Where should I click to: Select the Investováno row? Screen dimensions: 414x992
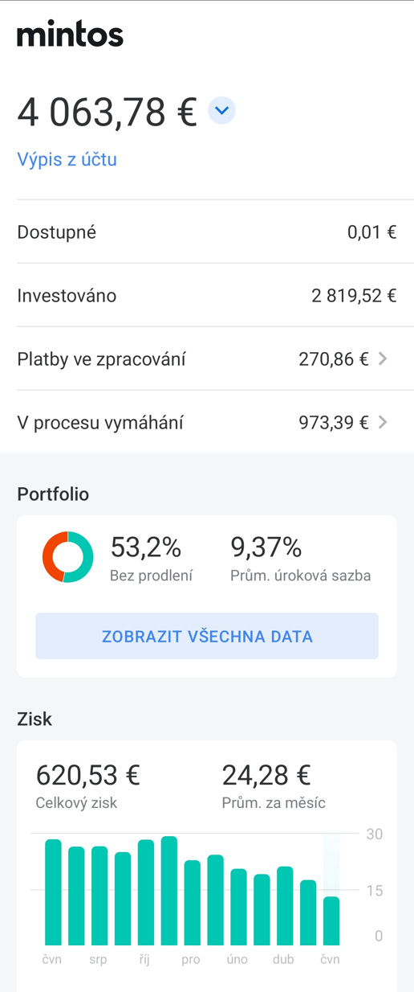[207, 295]
